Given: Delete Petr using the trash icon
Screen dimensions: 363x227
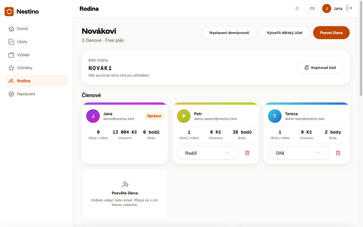Looking at the screenshot, I should pos(247,153).
